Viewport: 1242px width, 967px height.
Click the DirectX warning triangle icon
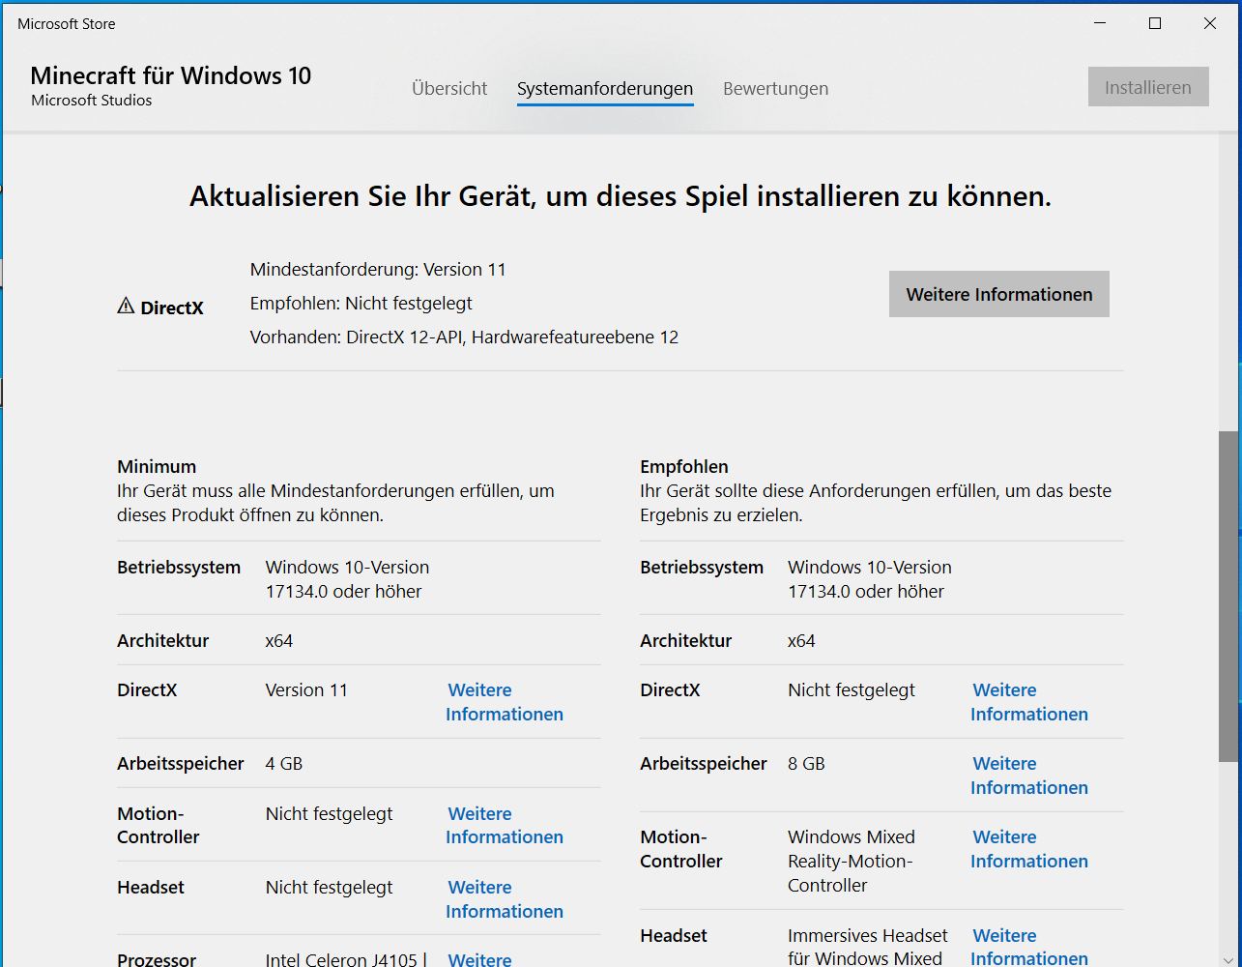tap(126, 307)
